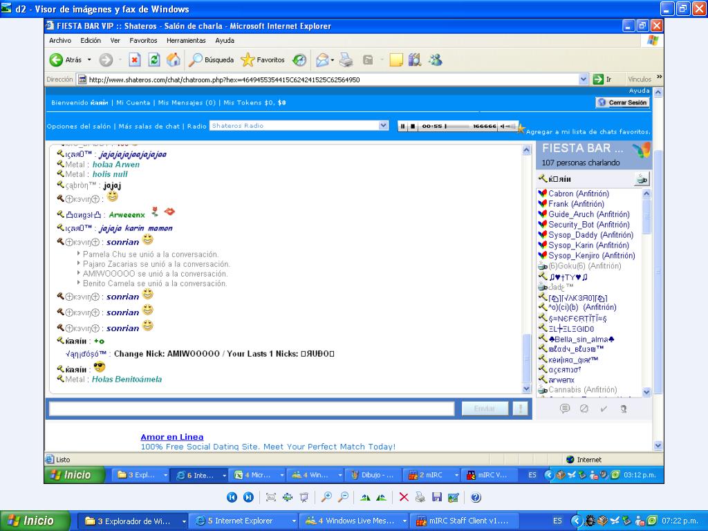The image size is (708, 531).
Task: Stop the Shateros radio playback
Action: pos(413,127)
